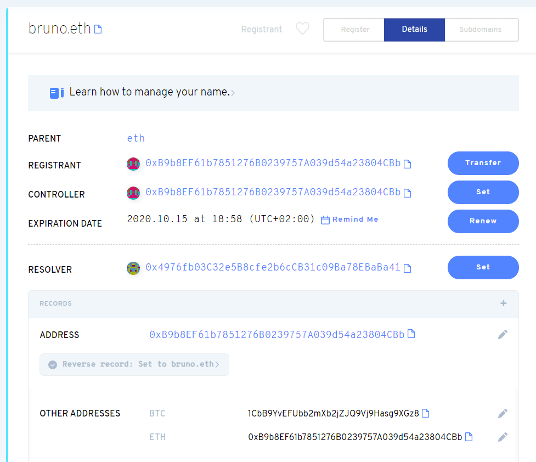Add a new record via plus icon

coord(503,302)
